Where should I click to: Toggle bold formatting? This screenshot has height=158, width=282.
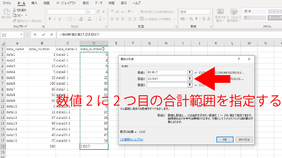50,19
